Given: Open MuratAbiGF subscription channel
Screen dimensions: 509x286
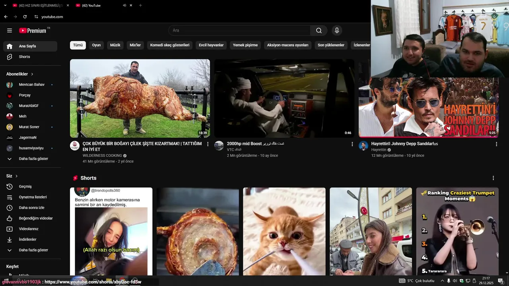Looking at the screenshot, I should (30, 106).
